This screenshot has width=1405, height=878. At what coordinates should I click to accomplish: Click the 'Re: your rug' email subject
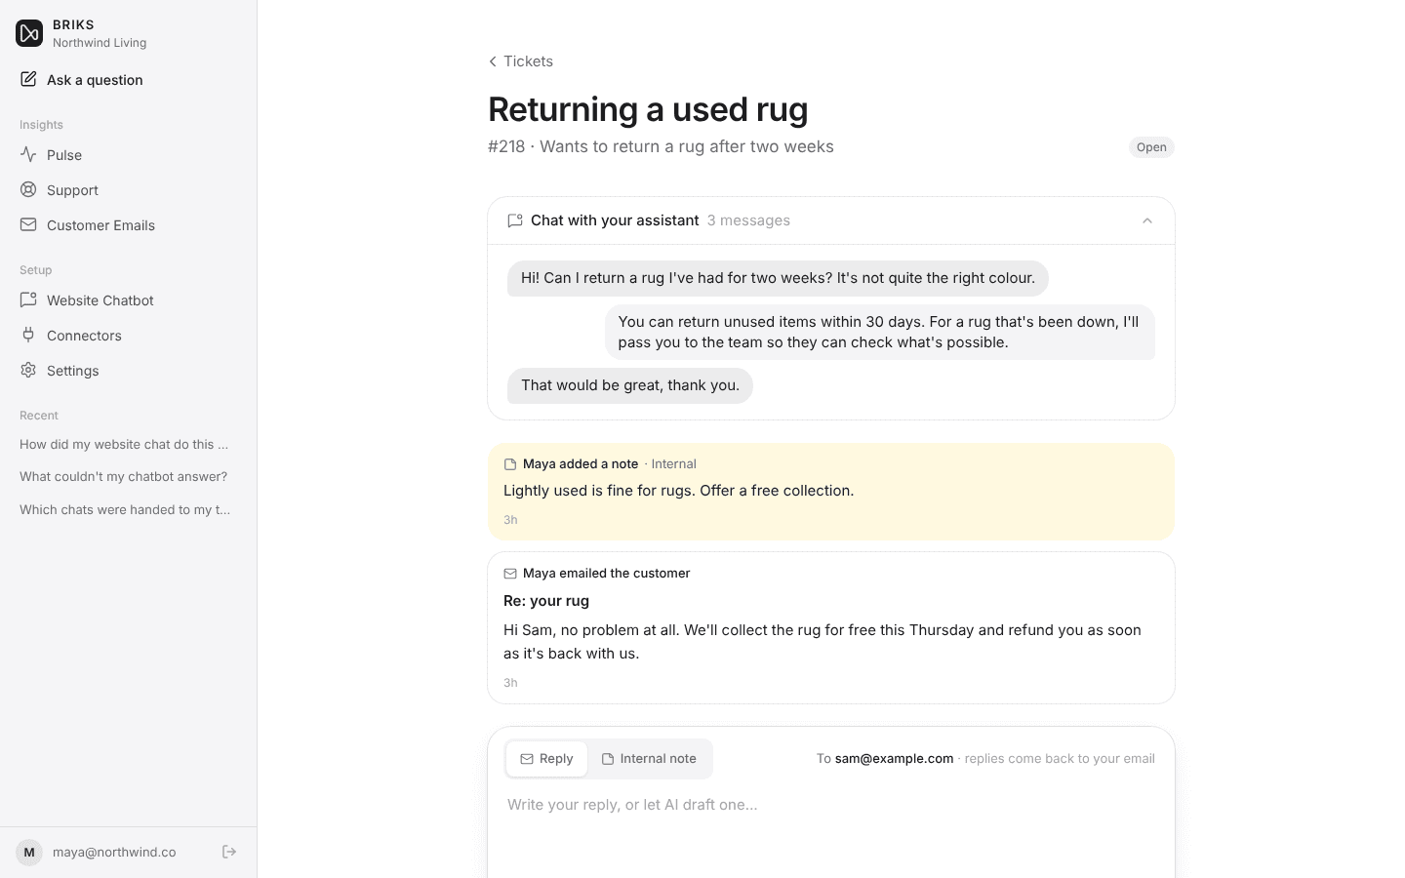(546, 601)
